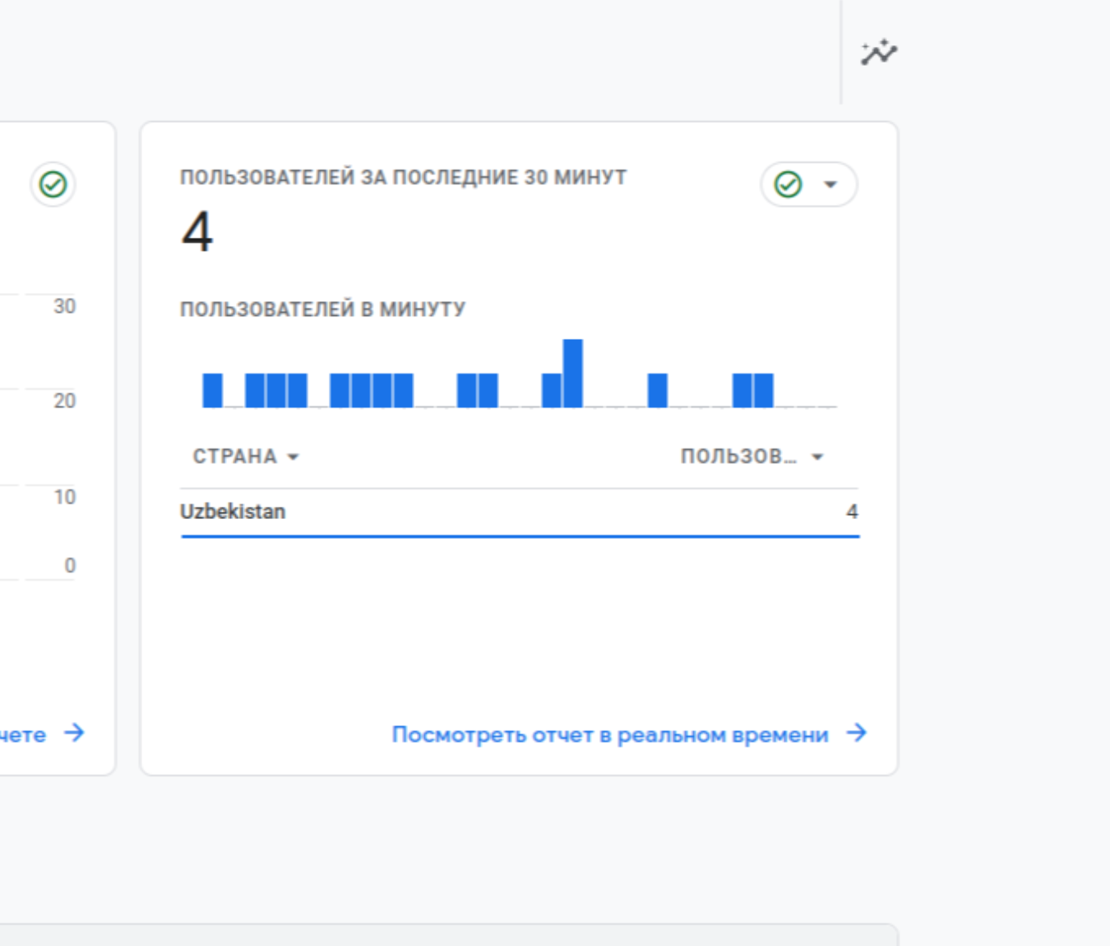Open Посмотреть отчет в реальном времени link
The width and height of the screenshot is (1110, 946).
610,735
